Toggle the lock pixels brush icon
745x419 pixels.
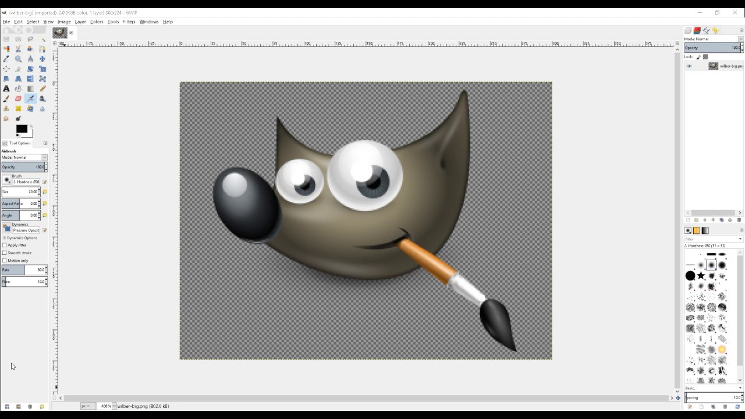698,57
